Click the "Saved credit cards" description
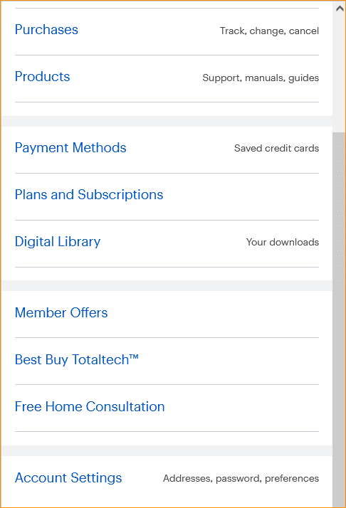 click(276, 149)
